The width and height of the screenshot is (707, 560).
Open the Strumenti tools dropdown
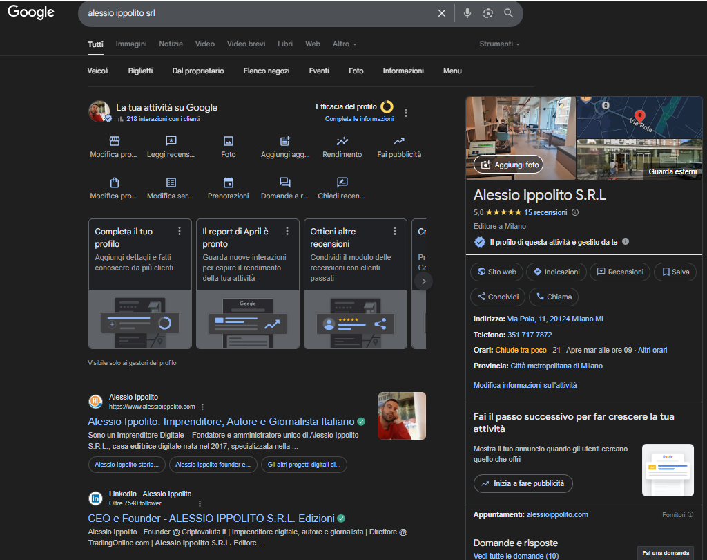[499, 44]
